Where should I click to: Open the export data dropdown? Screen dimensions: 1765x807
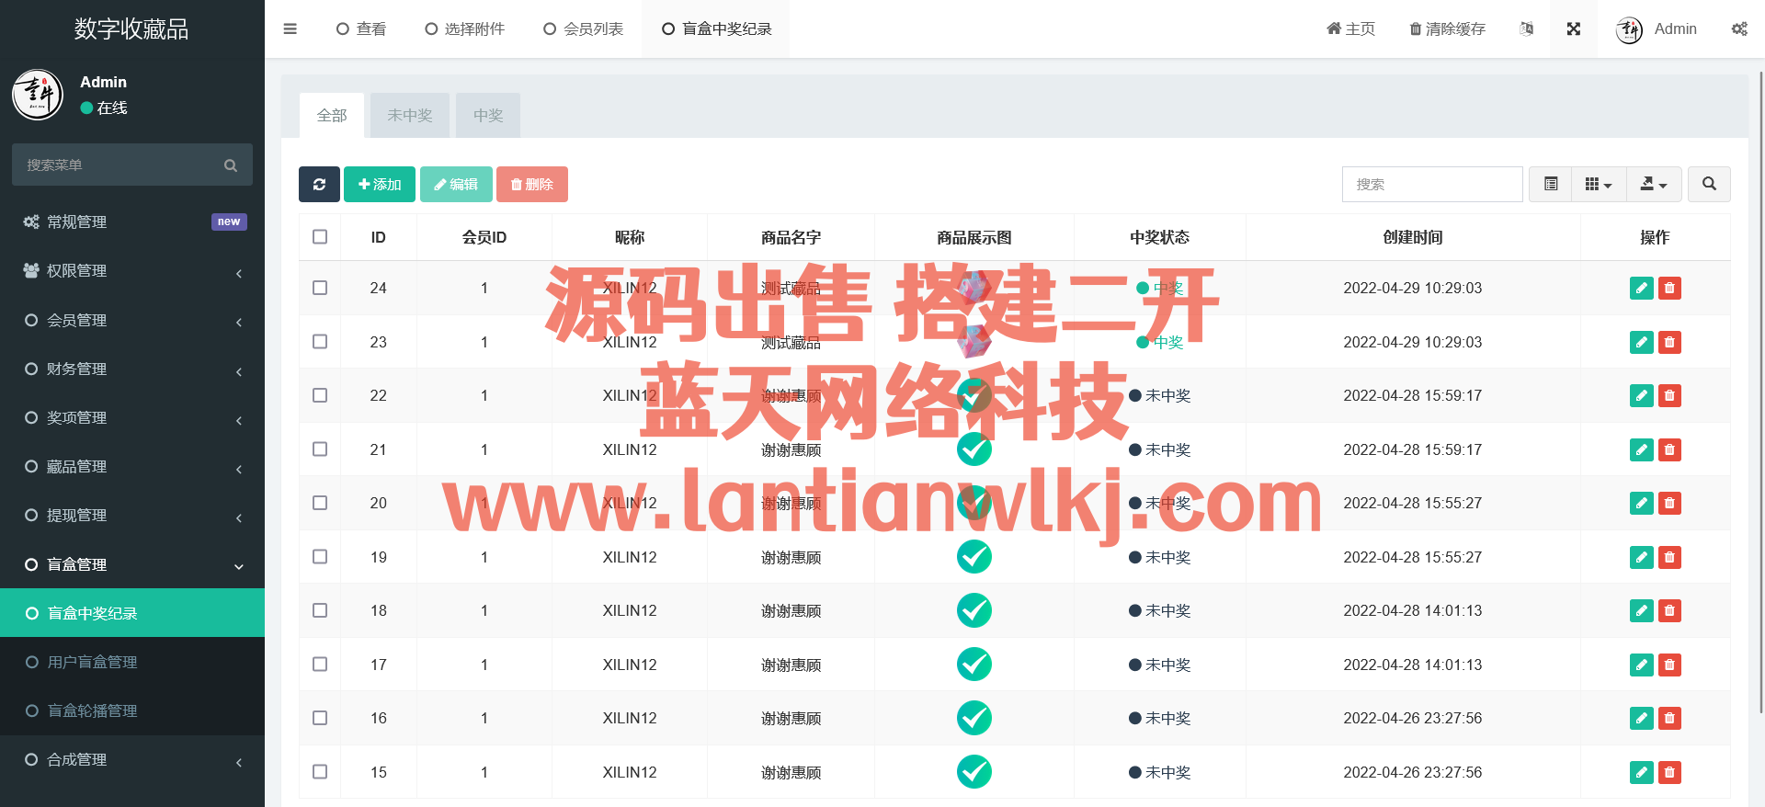coord(1654,184)
